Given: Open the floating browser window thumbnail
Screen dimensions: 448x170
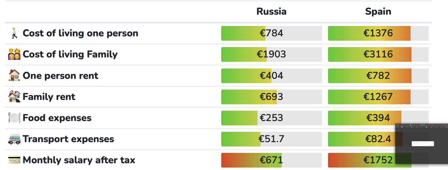Looking at the screenshot, I should pyautogui.click(x=422, y=144).
